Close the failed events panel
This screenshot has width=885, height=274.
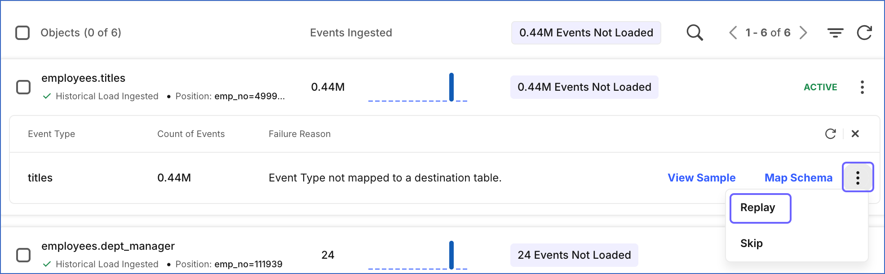pyautogui.click(x=855, y=134)
